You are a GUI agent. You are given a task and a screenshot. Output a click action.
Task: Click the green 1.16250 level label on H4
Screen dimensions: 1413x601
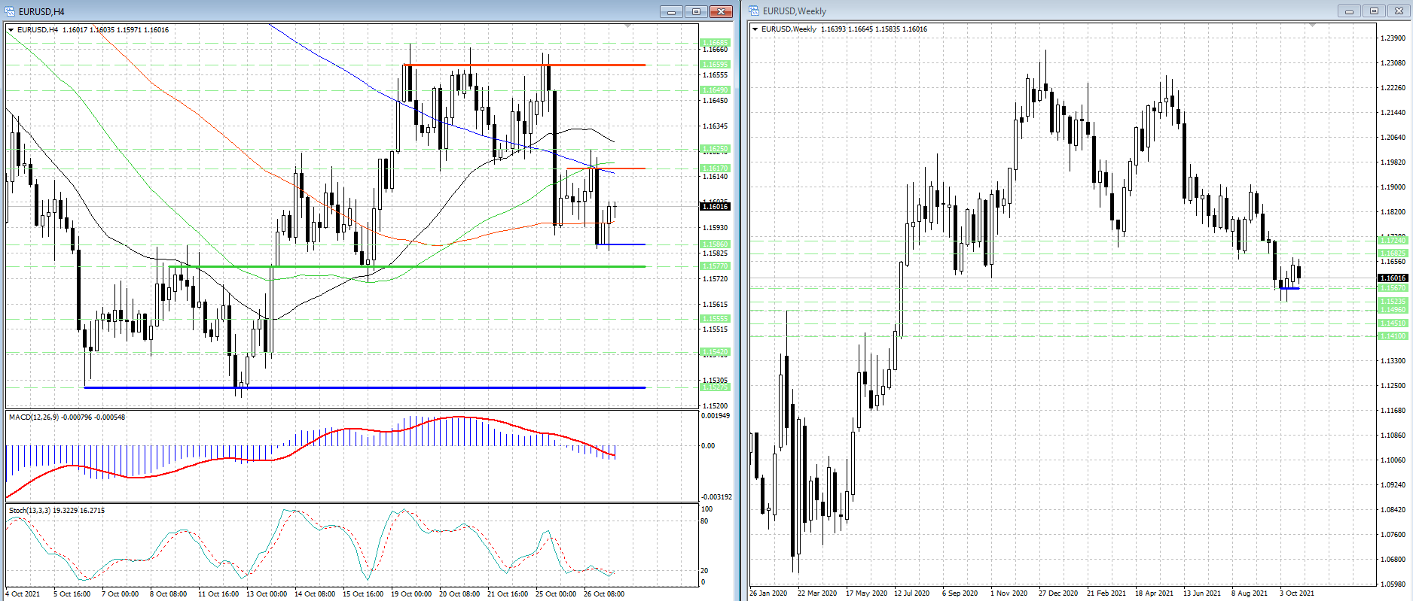coord(715,149)
